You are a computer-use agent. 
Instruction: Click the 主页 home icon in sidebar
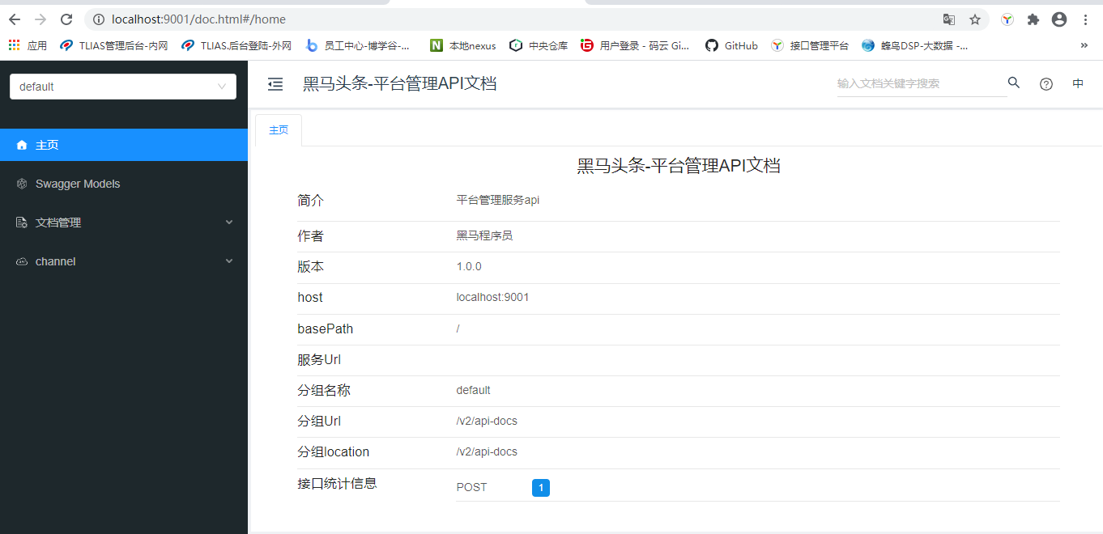point(22,145)
